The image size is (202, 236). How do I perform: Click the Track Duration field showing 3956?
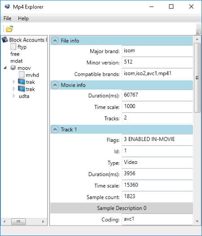coord(157,174)
